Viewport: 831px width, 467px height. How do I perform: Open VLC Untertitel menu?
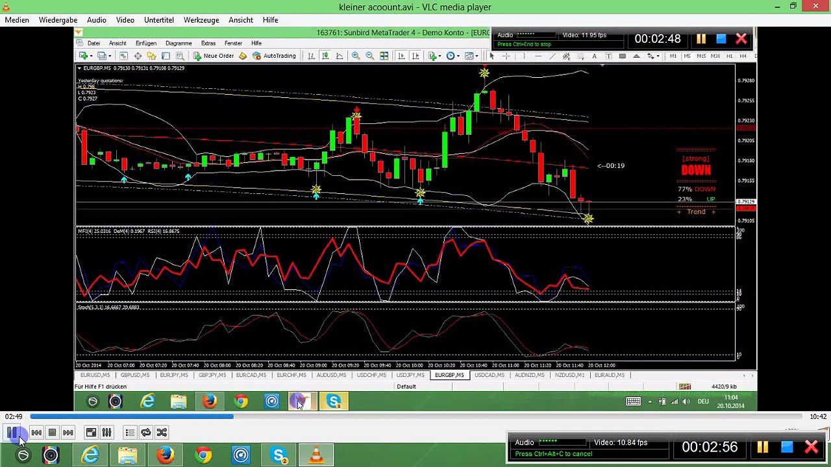pyautogui.click(x=159, y=20)
